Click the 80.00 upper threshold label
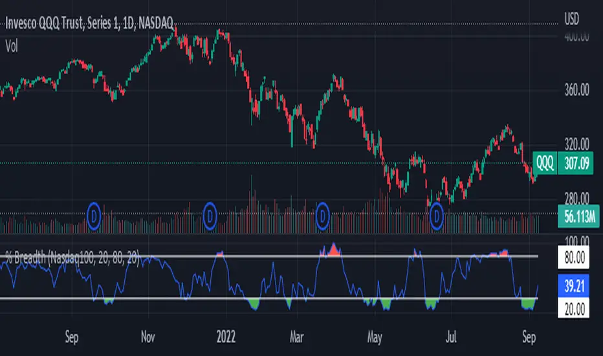 [573, 257]
